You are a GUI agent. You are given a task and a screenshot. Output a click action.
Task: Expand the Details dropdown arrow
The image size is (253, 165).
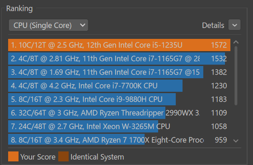[x=234, y=25]
